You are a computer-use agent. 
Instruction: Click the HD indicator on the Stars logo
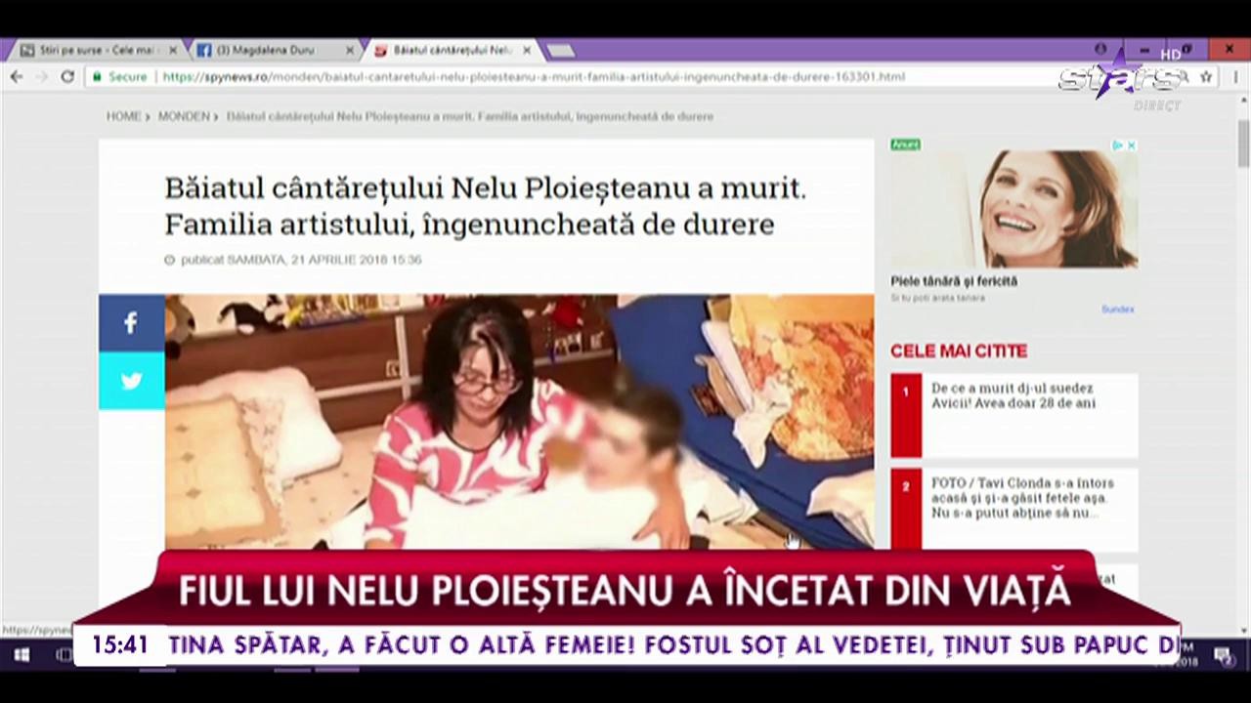pos(1170,55)
